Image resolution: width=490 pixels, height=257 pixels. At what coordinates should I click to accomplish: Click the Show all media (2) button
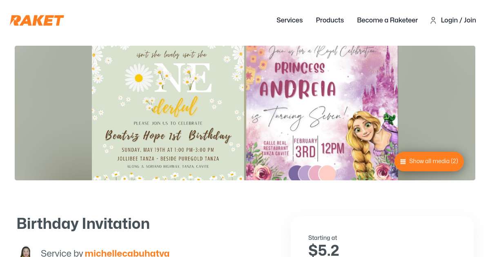click(429, 161)
